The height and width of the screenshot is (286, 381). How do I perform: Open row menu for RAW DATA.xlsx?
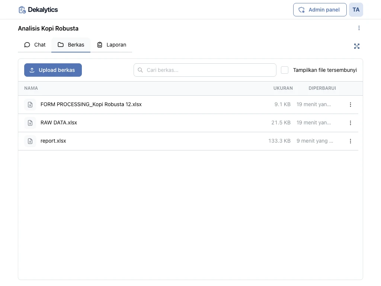[350, 123]
